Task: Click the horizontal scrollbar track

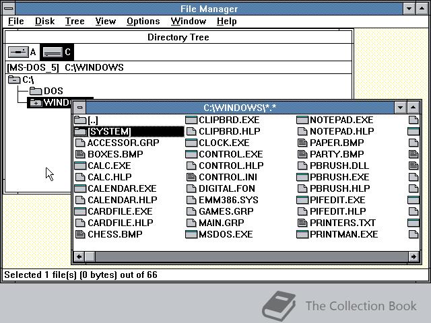Action: [x=251, y=257]
